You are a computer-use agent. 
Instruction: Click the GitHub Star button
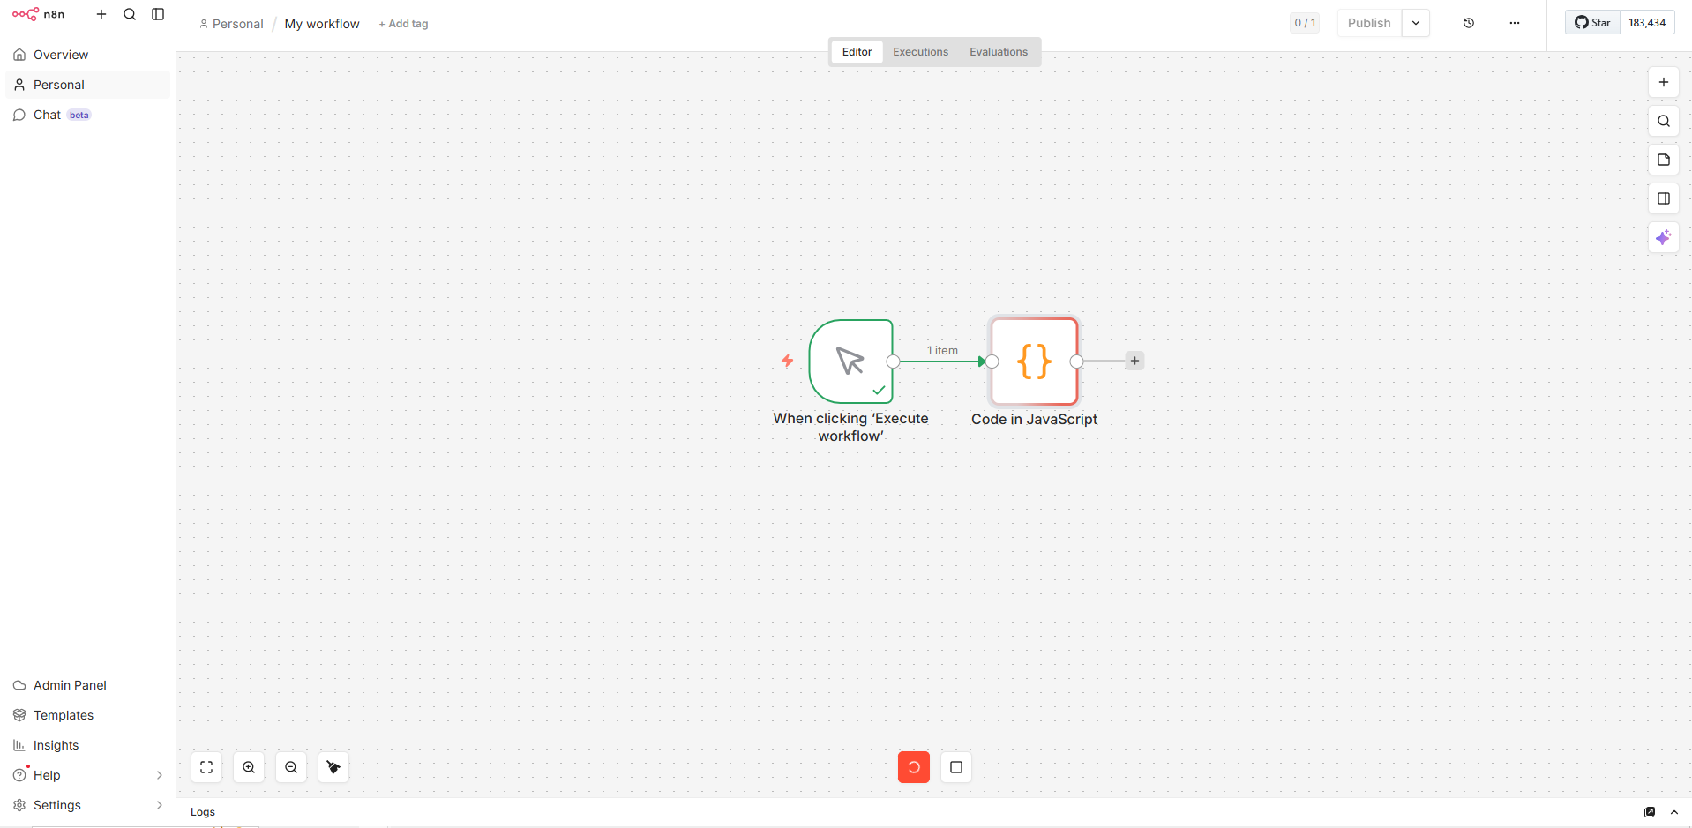(x=1593, y=23)
